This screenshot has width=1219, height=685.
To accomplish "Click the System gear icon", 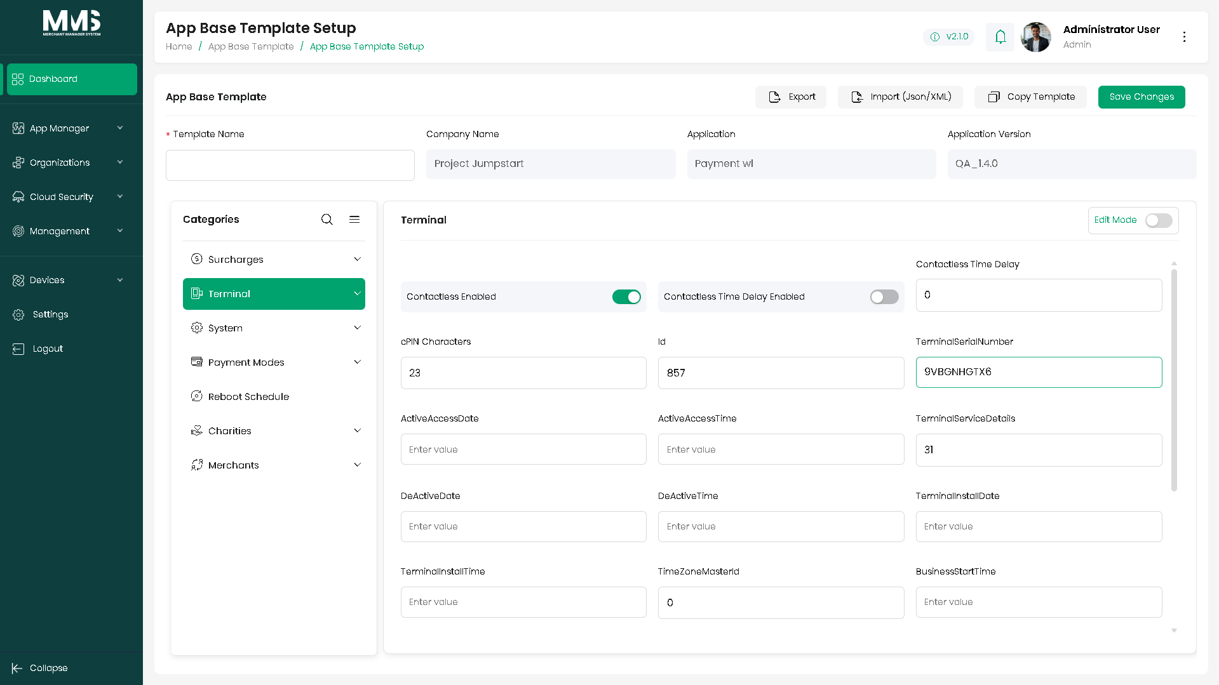I will coord(197,328).
